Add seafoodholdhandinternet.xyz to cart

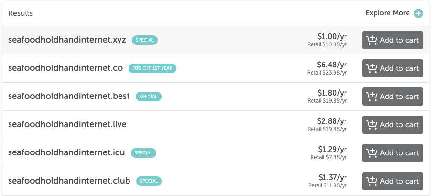click(392, 40)
